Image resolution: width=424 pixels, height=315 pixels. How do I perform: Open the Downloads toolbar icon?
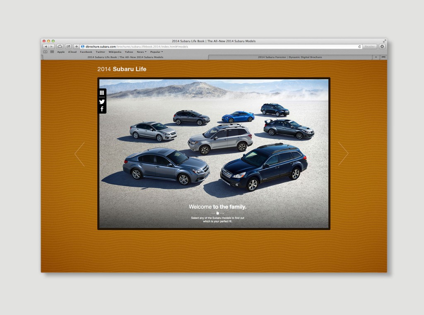click(382, 47)
